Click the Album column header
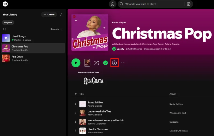This screenshot has height=136, width=214. coord(173,94)
